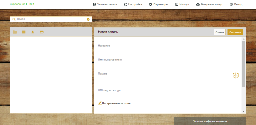Click the form scrollbar down arrow
Image resolution: width=256 pixels, height=125 pixels.
click(243, 111)
